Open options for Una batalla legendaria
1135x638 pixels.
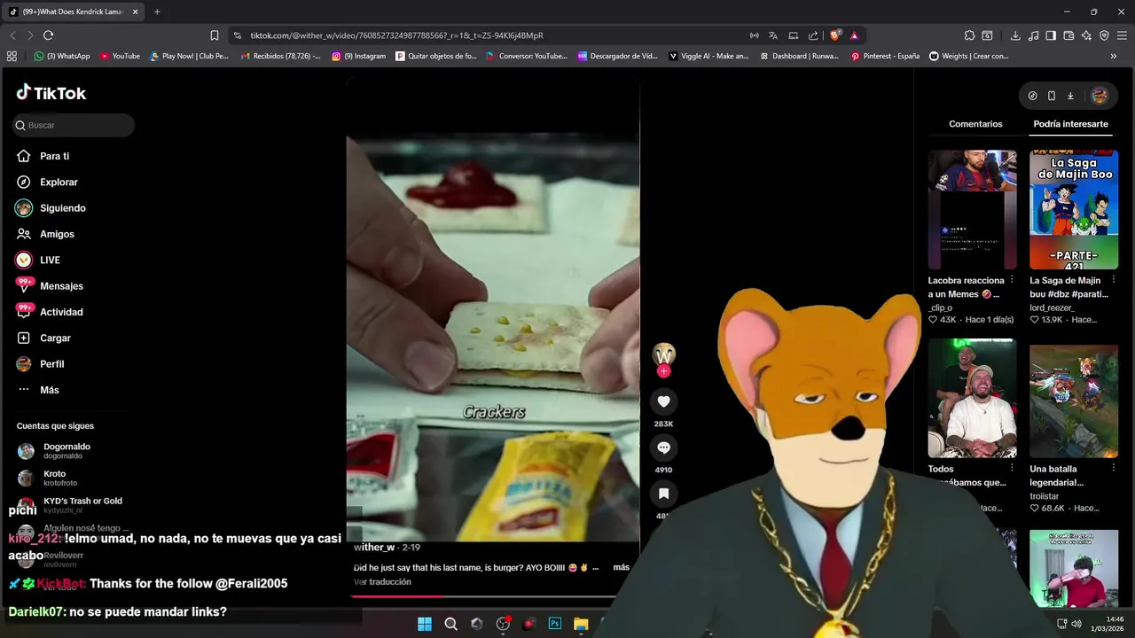pos(1114,469)
